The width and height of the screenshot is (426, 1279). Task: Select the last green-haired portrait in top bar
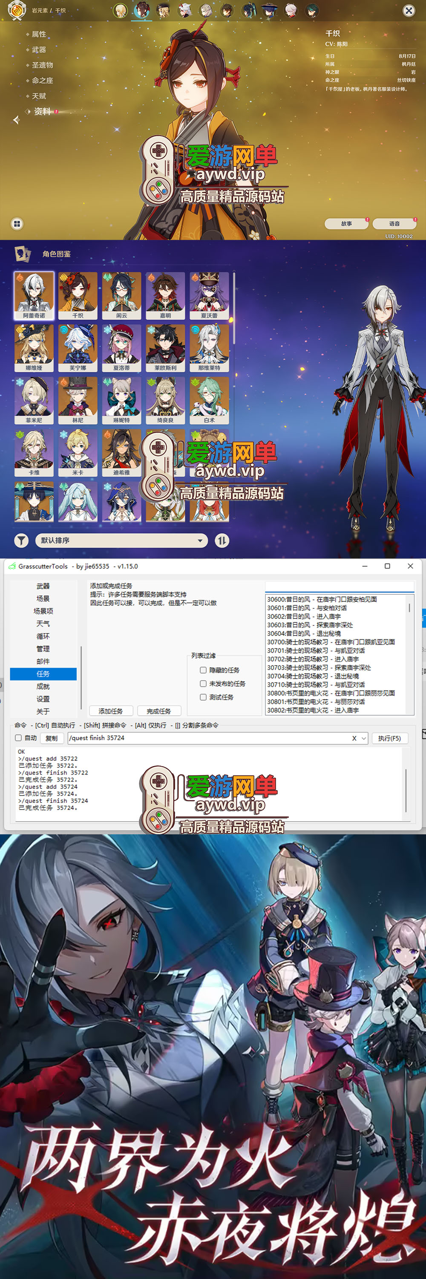tap(312, 10)
